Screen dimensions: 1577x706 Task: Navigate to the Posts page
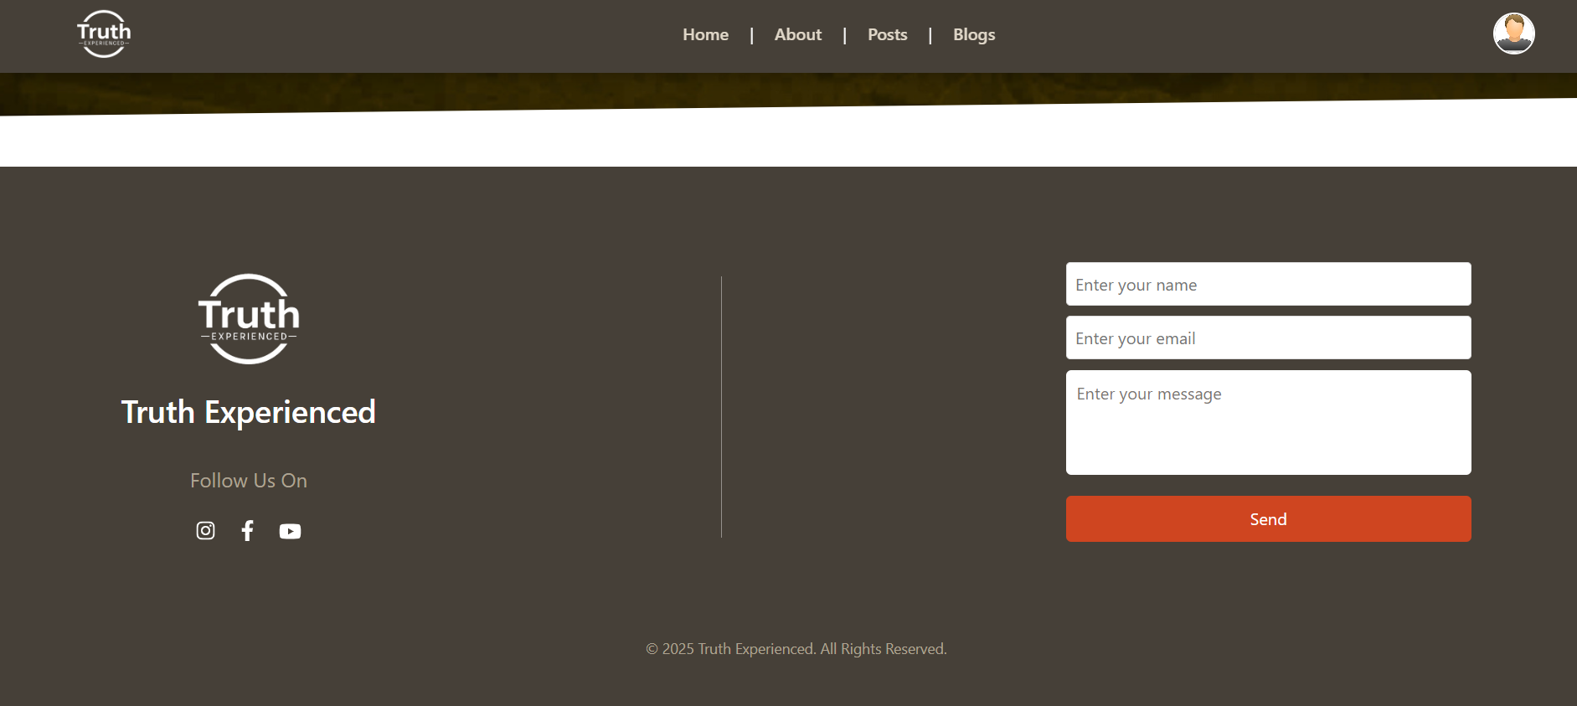pyautogui.click(x=887, y=35)
